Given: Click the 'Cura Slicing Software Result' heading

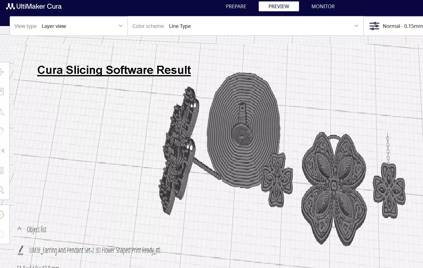Looking at the screenshot, I should pos(114,70).
